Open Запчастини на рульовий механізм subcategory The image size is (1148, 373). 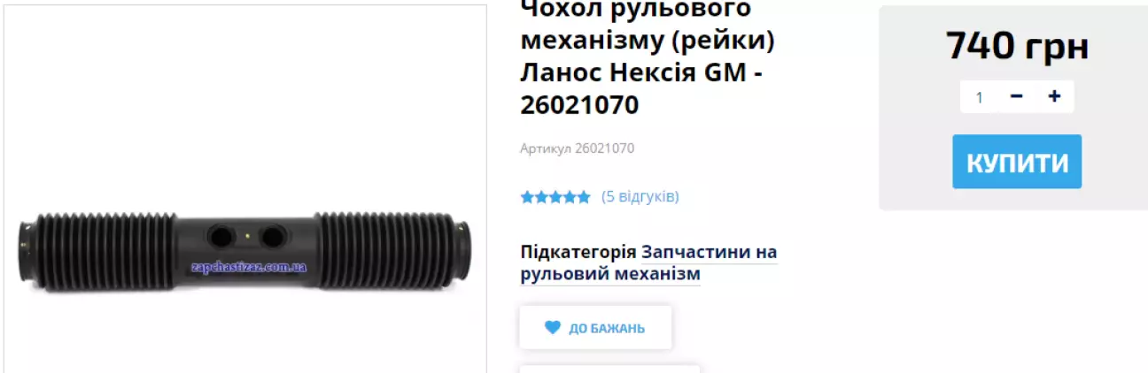point(648,263)
